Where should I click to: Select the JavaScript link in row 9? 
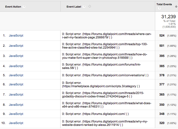coord(16,114)
